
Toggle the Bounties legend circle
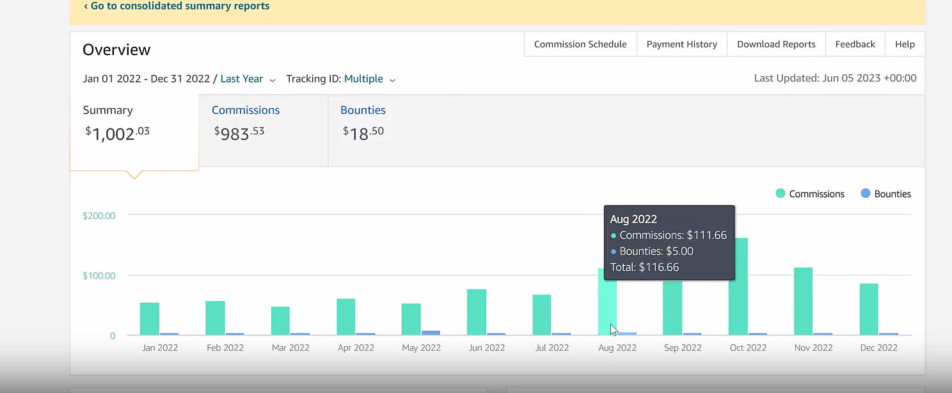tap(866, 193)
